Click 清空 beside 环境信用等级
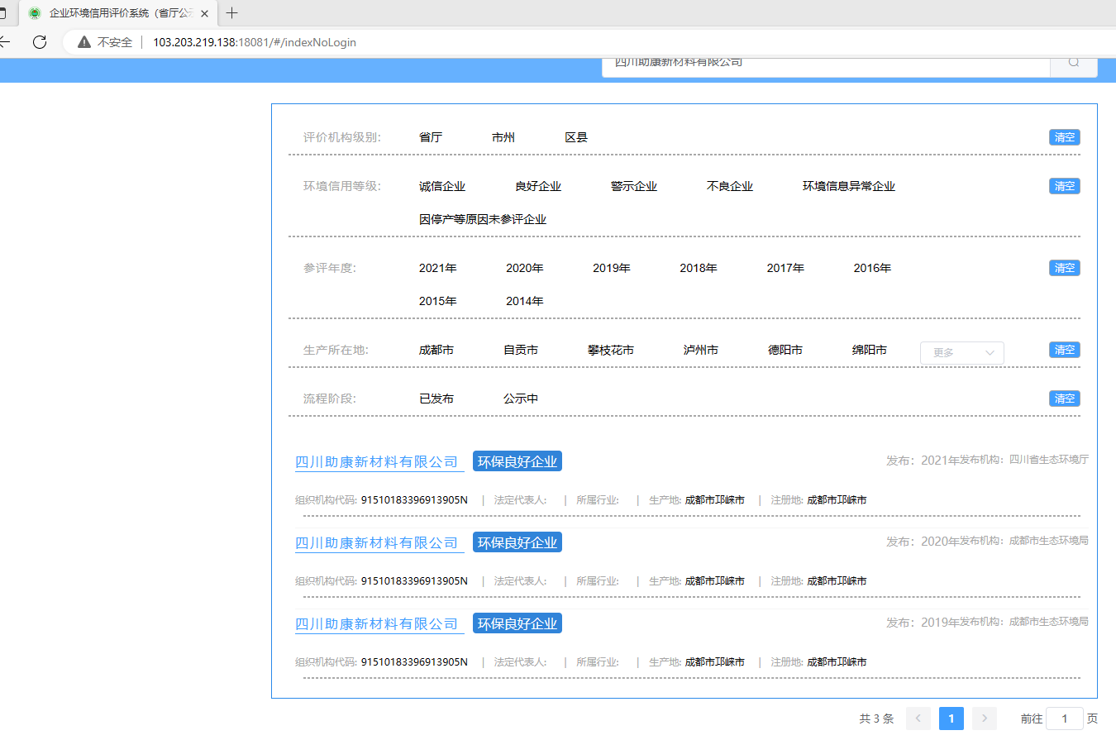1116x740 pixels. tap(1064, 185)
